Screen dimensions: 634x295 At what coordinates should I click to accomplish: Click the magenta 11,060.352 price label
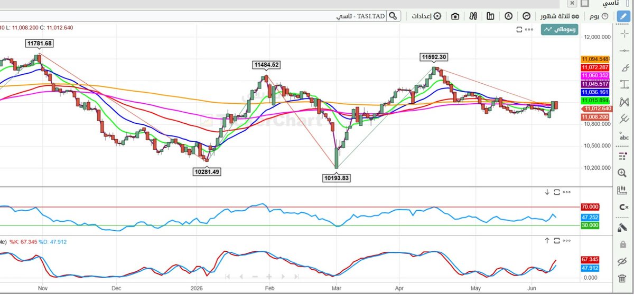(595, 76)
